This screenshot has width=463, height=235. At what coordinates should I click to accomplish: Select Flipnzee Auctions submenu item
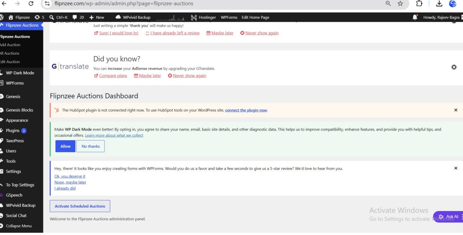click(x=15, y=37)
